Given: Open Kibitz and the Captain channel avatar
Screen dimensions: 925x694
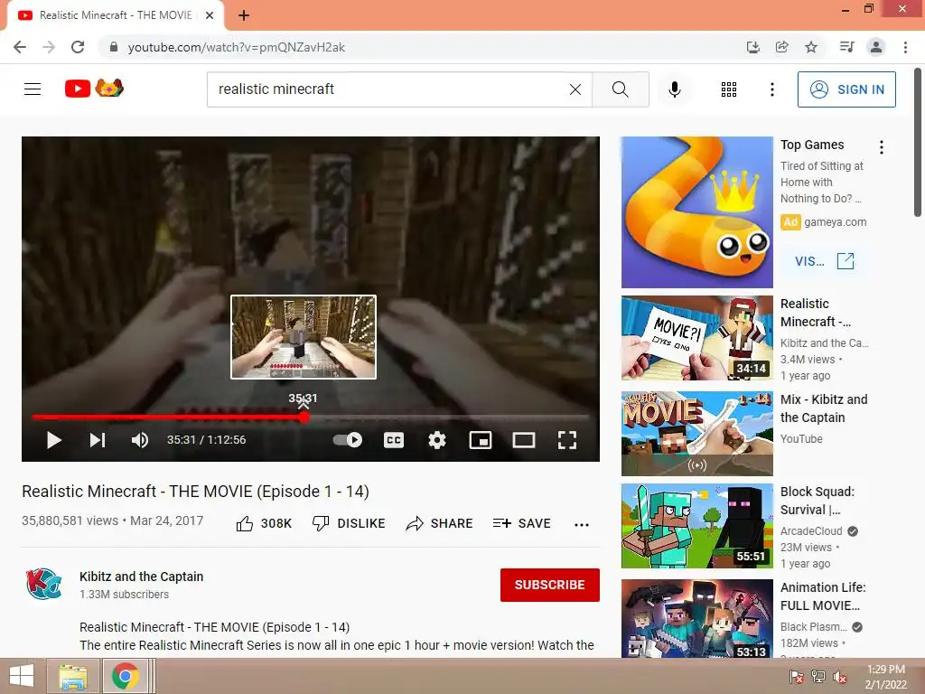Looking at the screenshot, I should 43,585.
